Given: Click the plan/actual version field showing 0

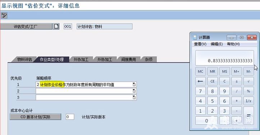Looking at the screenshot, I should pyautogui.click(x=70, y=117).
